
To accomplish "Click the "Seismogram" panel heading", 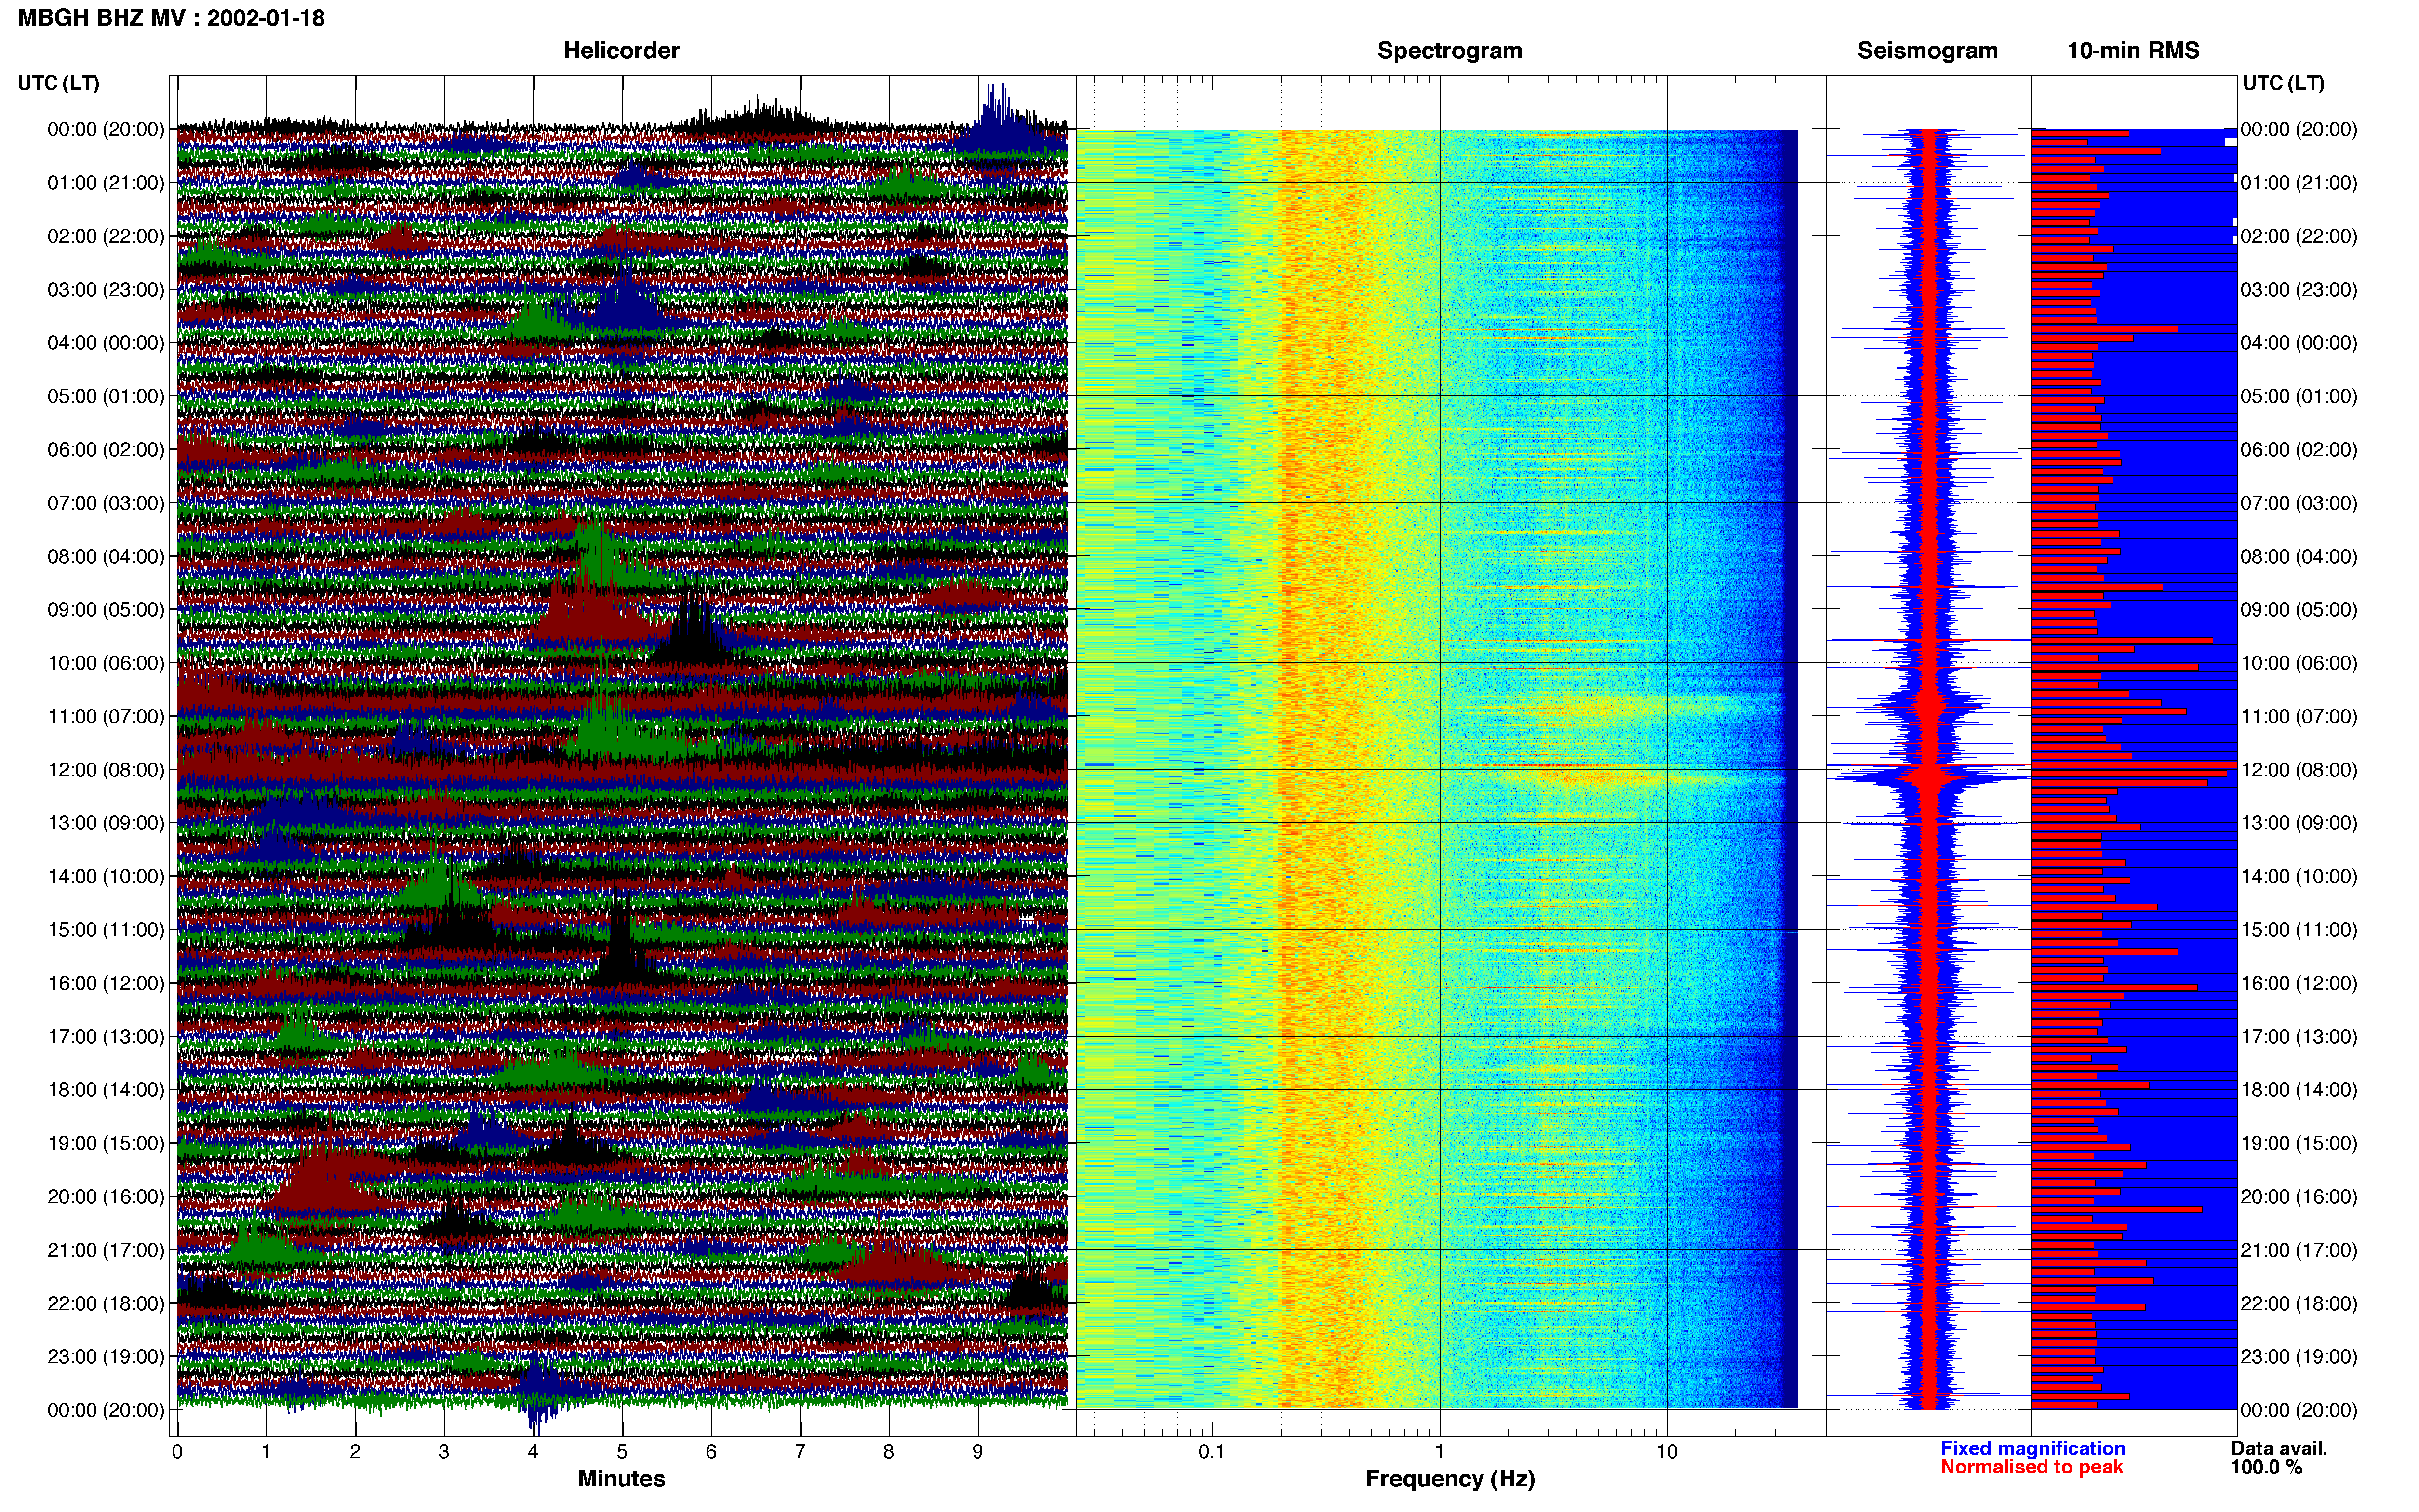I will pyautogui.click(x=1927, y=50).
